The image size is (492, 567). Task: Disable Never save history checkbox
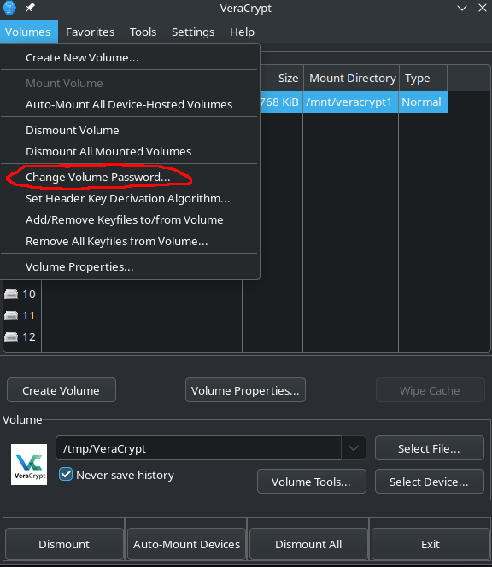(x=66, y=475)
